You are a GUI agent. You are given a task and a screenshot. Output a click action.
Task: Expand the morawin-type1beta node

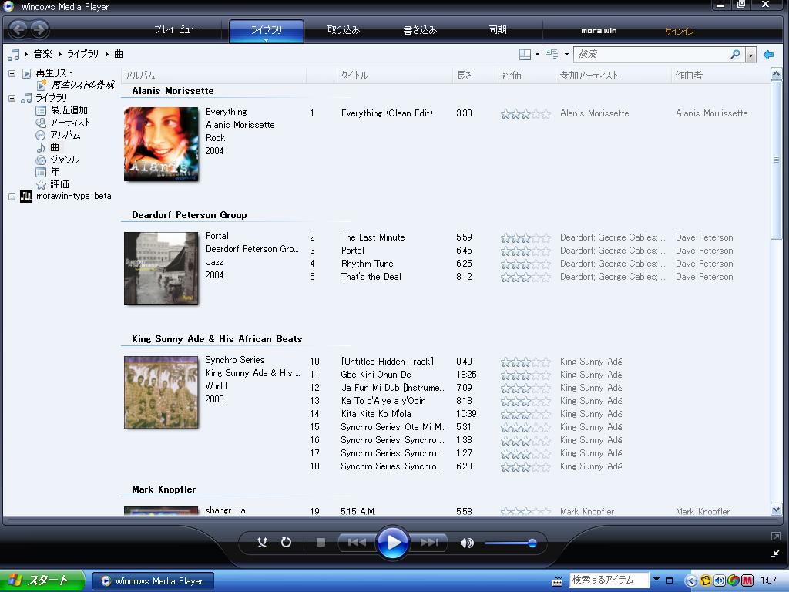12,197
